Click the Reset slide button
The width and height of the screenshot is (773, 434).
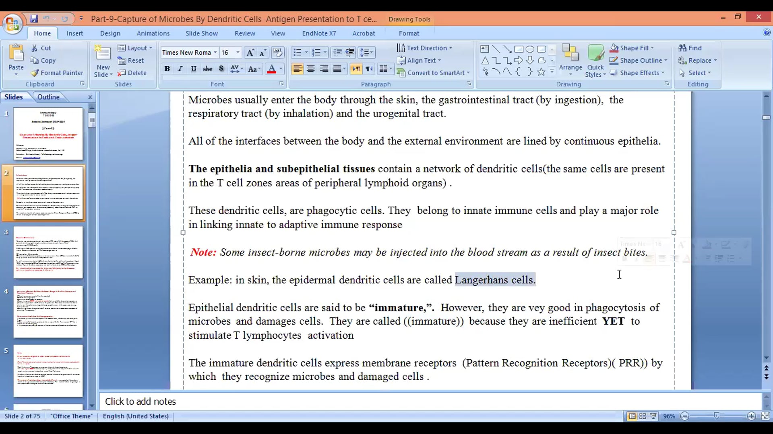131,60
